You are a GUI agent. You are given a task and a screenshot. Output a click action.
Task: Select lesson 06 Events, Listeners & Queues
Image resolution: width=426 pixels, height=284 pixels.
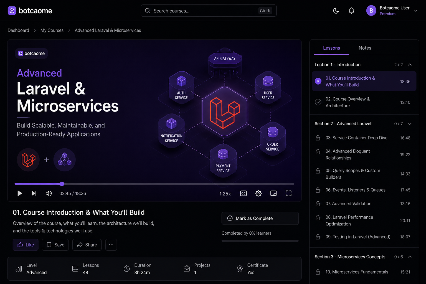[364, 190]
